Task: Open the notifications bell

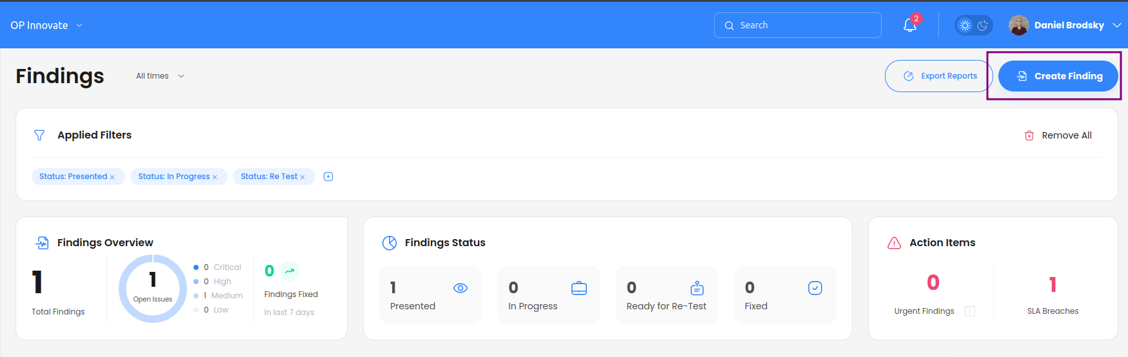Action: (910, 25)
